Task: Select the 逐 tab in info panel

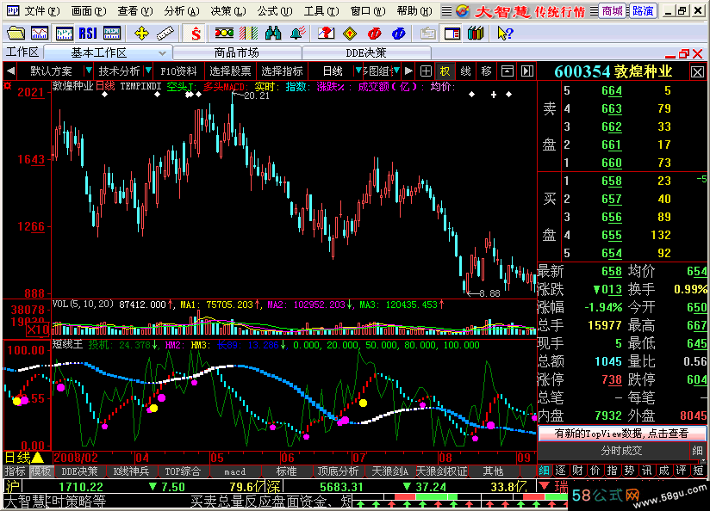Action: click(x=561, y=471)
